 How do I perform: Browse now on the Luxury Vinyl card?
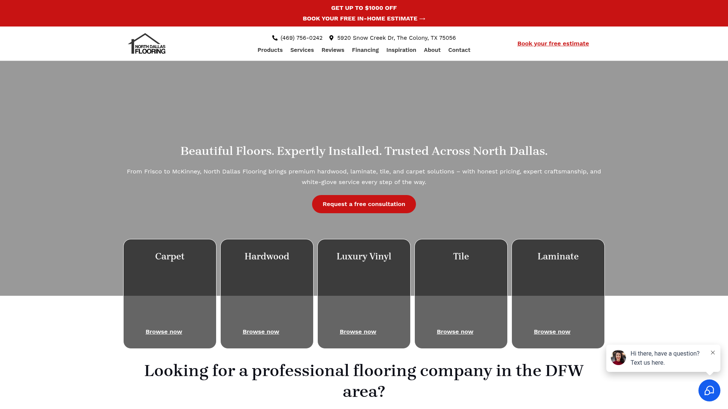pyautogui.click(x=358, y=331)
